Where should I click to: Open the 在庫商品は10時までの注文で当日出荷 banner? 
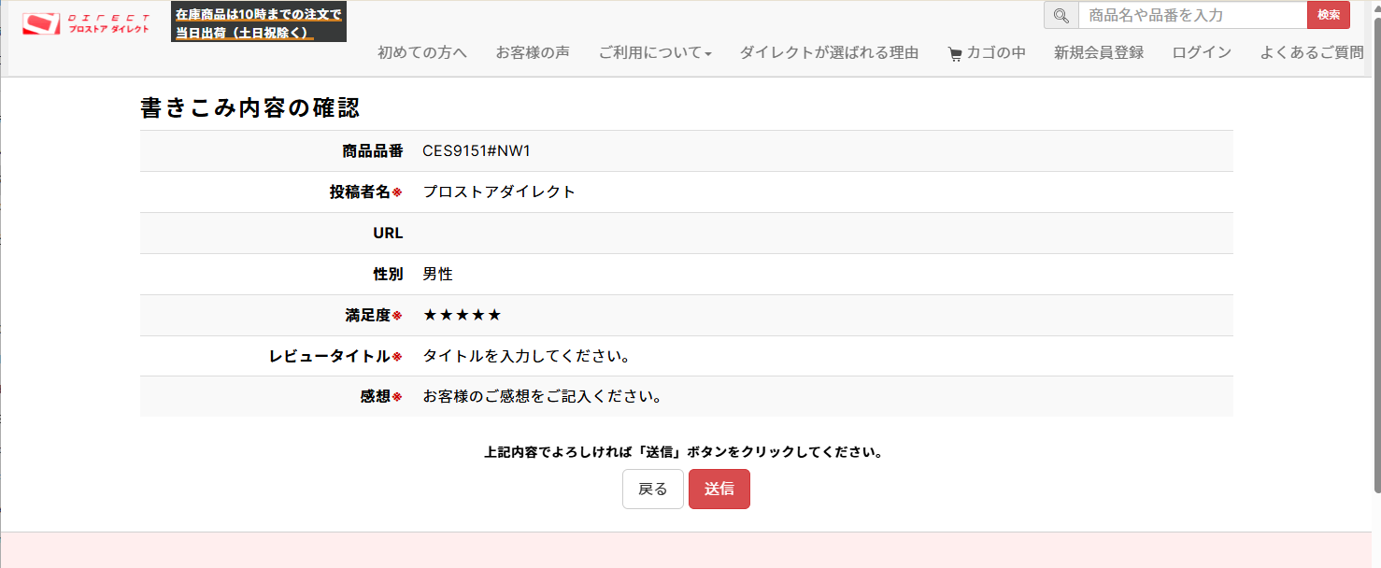click(259, 23)
